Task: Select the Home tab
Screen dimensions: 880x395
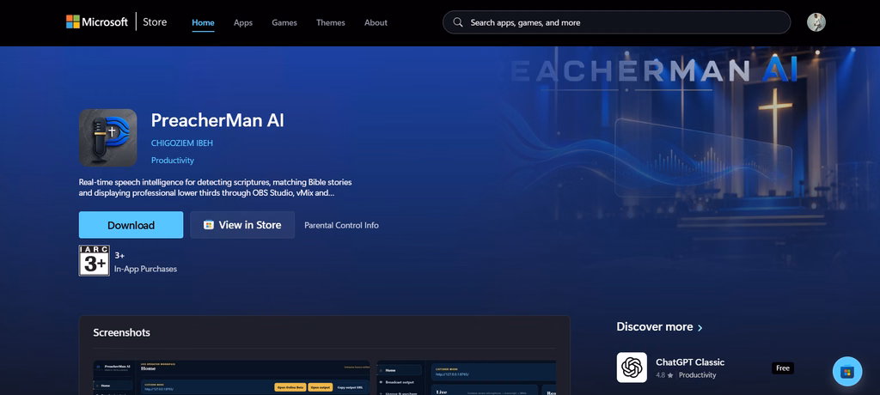Action: (203, 23)
